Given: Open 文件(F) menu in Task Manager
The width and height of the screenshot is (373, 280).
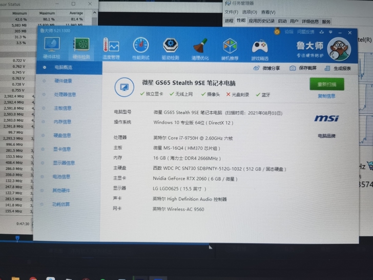Looking at the screenshot, I should coord(231,12).
